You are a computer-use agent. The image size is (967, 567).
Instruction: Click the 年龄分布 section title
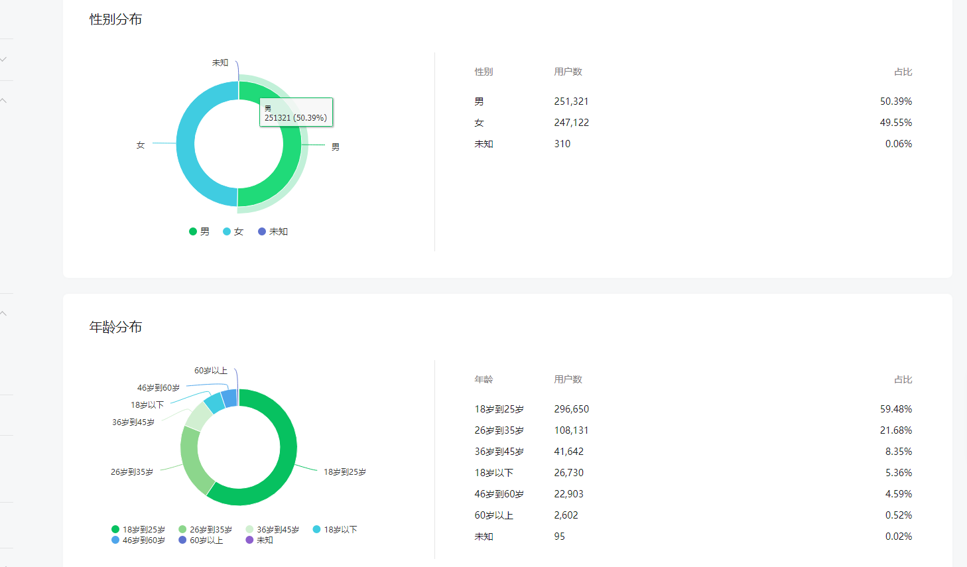tap(116, 327)
